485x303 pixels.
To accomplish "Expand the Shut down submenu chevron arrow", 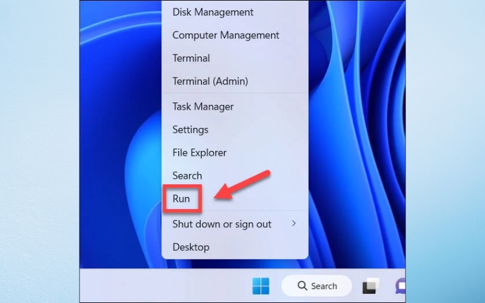I will 294,224.
